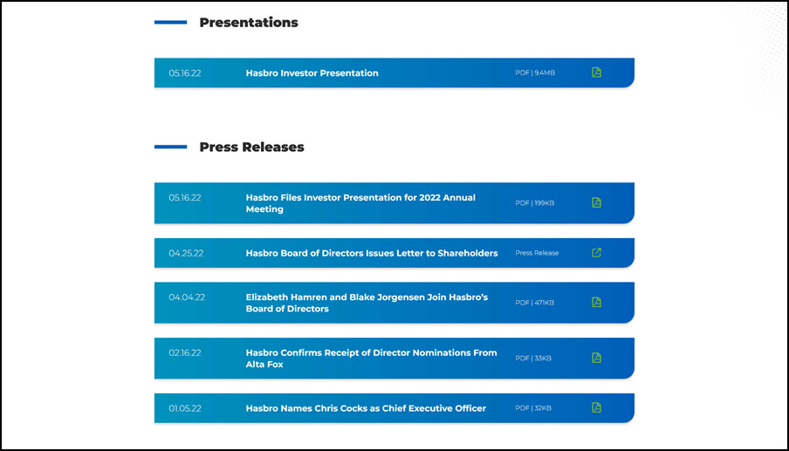Open external link icon for Letter to Shareholders

click(597, 253)
